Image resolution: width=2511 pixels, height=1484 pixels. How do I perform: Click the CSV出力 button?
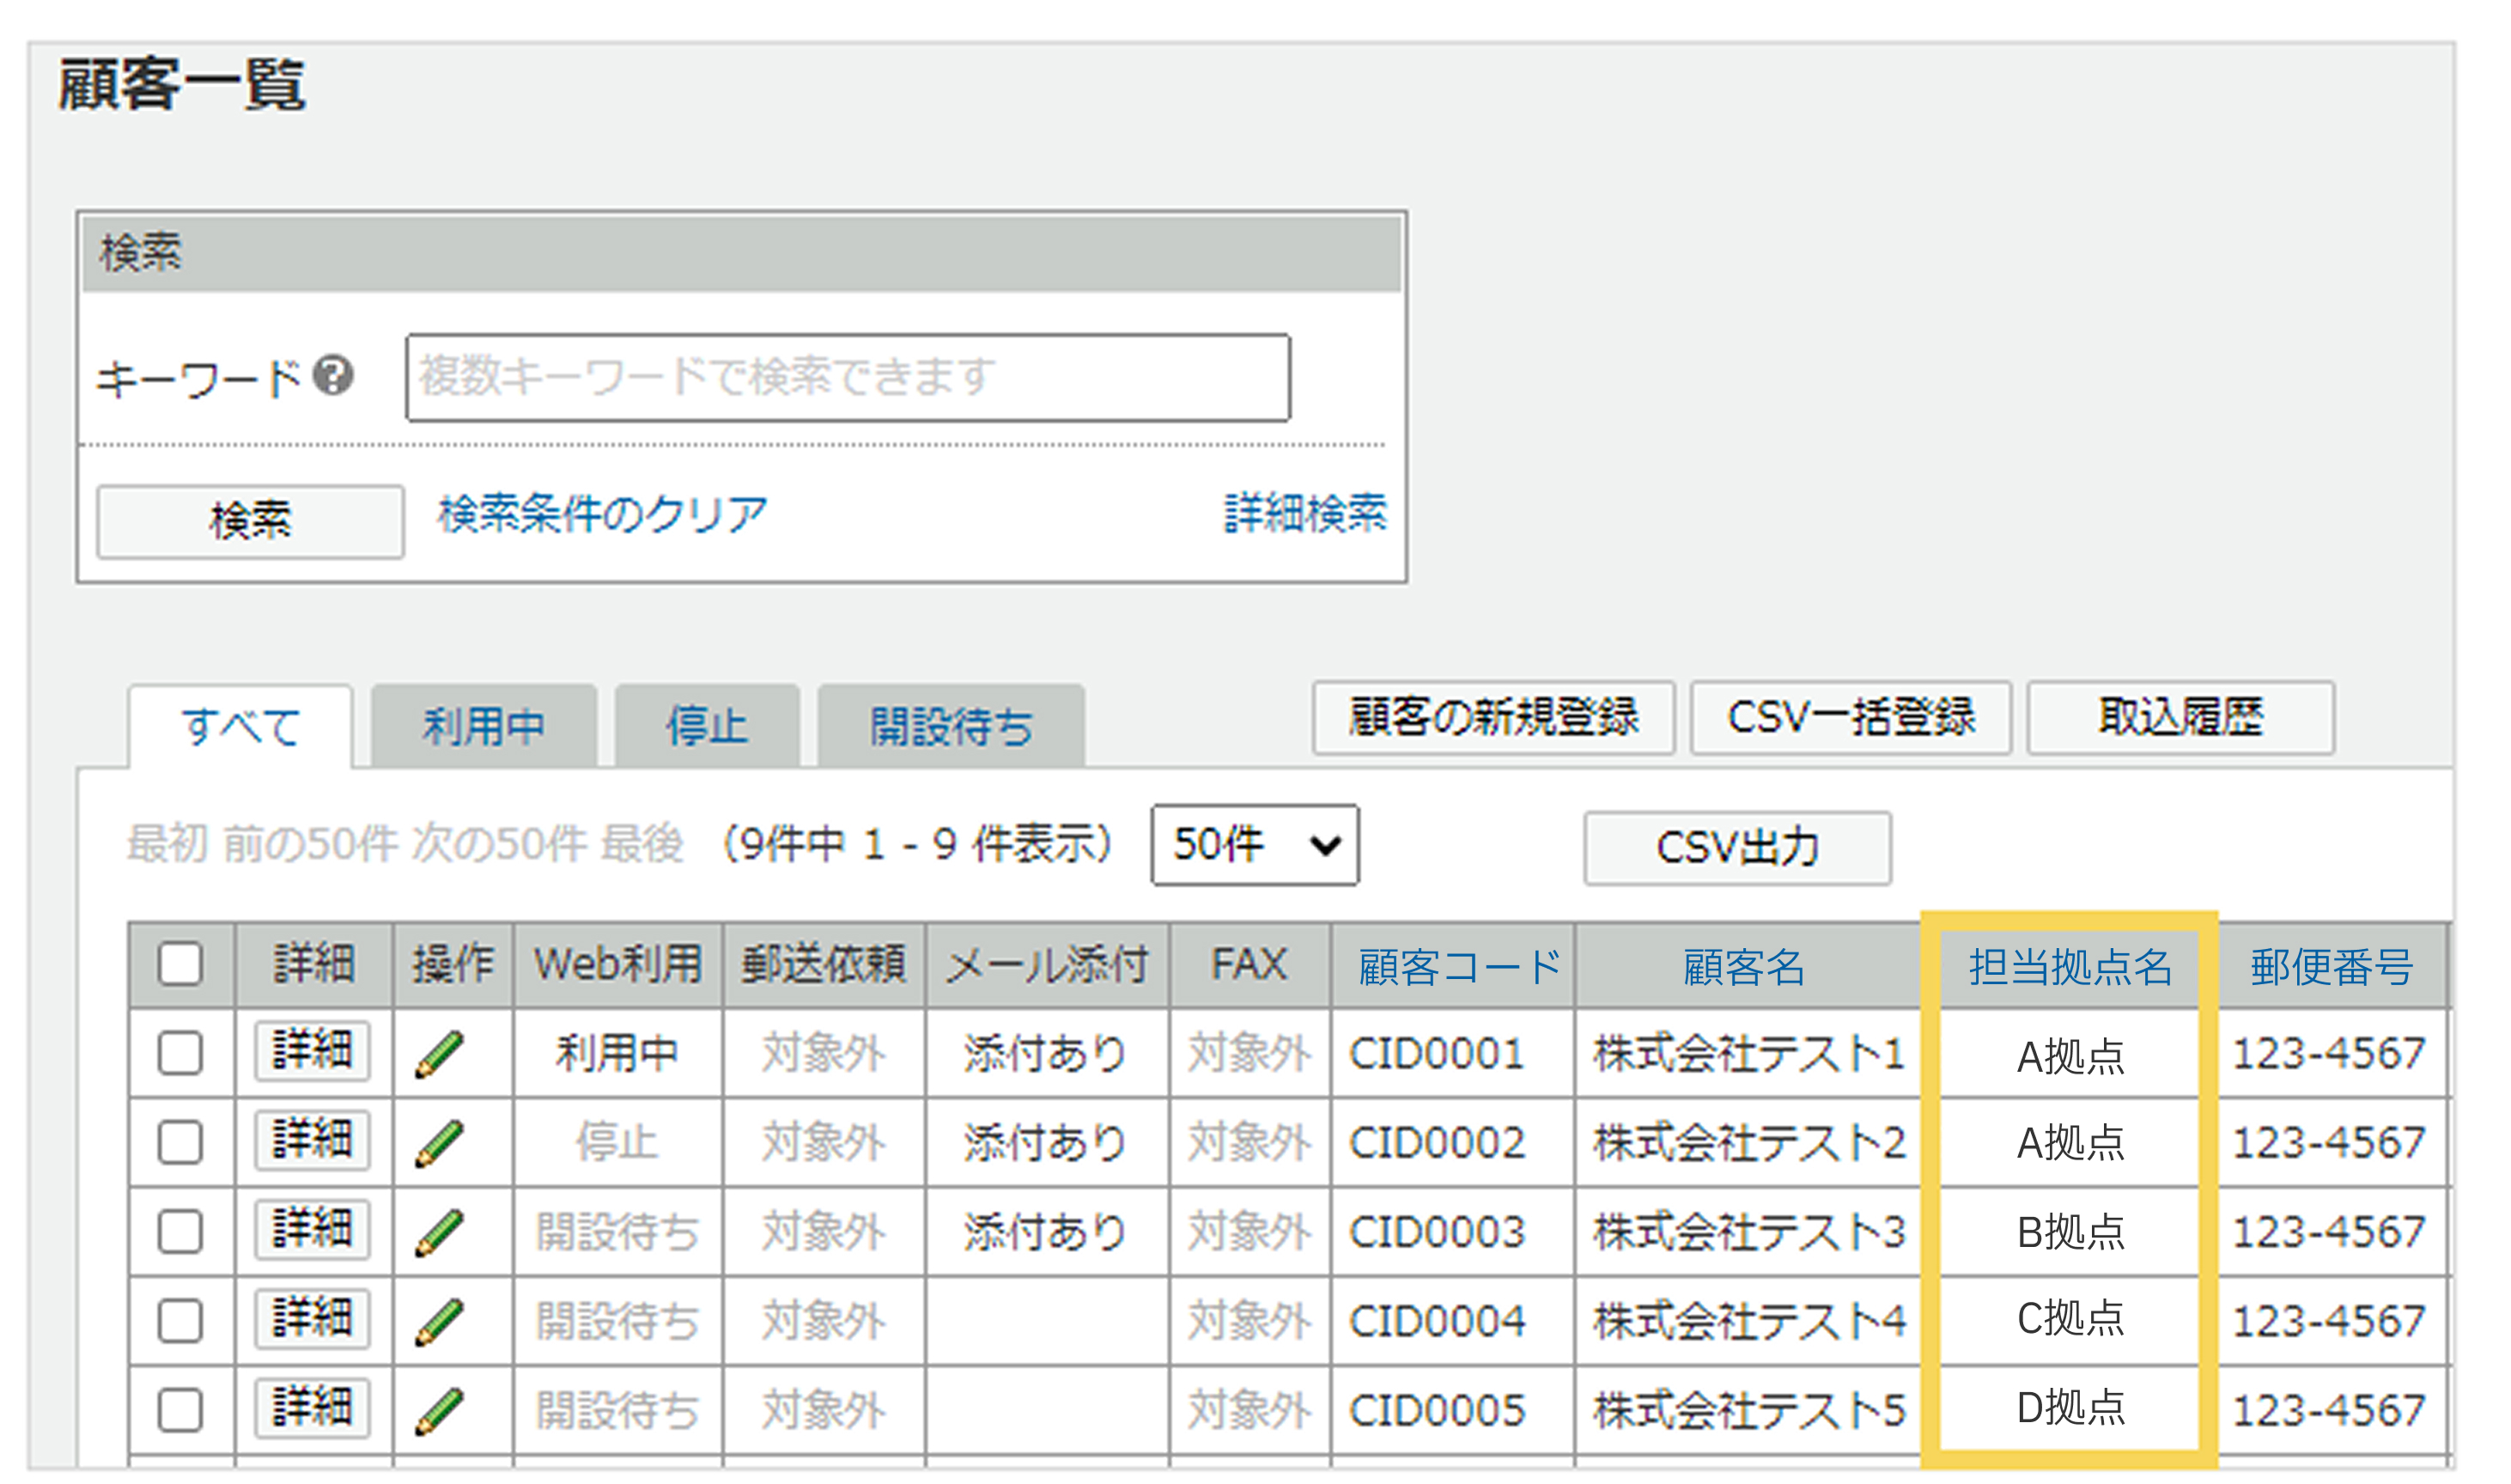[1737, 848]
